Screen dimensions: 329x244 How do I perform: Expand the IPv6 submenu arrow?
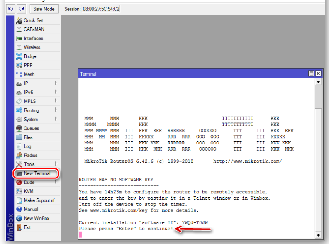click(56, 92)
